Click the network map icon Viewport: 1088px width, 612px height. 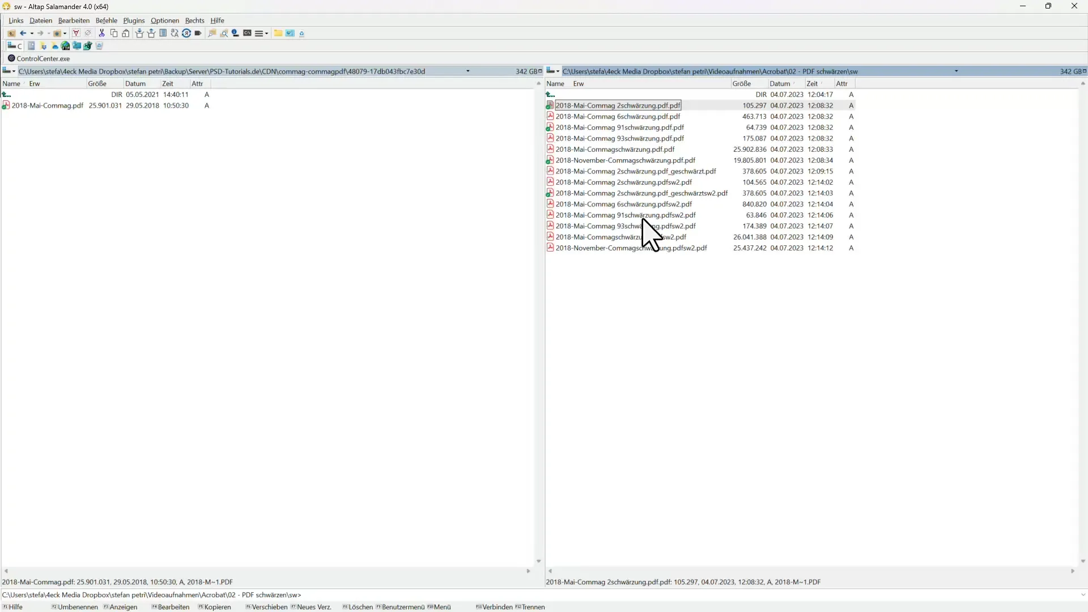pos(290,33)
